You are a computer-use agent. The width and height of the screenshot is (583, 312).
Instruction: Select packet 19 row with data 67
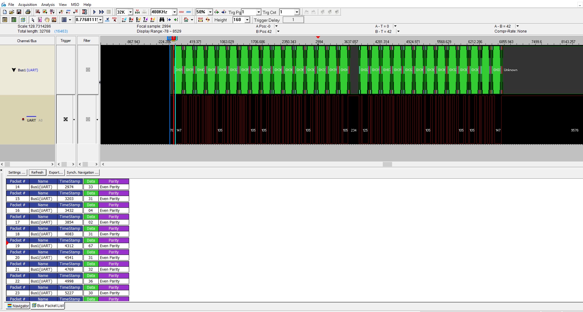(x=67, y=246)
